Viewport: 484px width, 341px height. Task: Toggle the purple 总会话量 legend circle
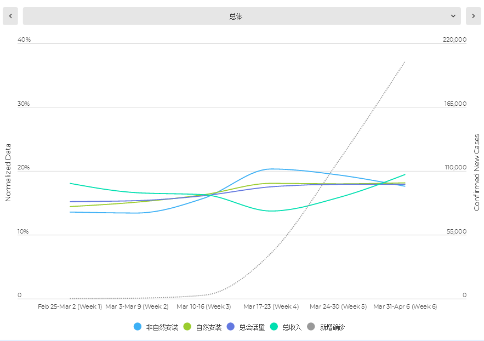pos(231,327)
